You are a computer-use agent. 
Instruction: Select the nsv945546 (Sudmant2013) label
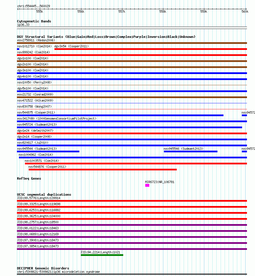(183, 149)
